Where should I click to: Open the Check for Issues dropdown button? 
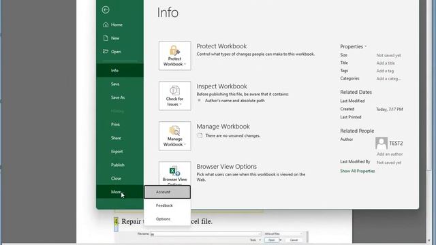[x=175, y=96]
